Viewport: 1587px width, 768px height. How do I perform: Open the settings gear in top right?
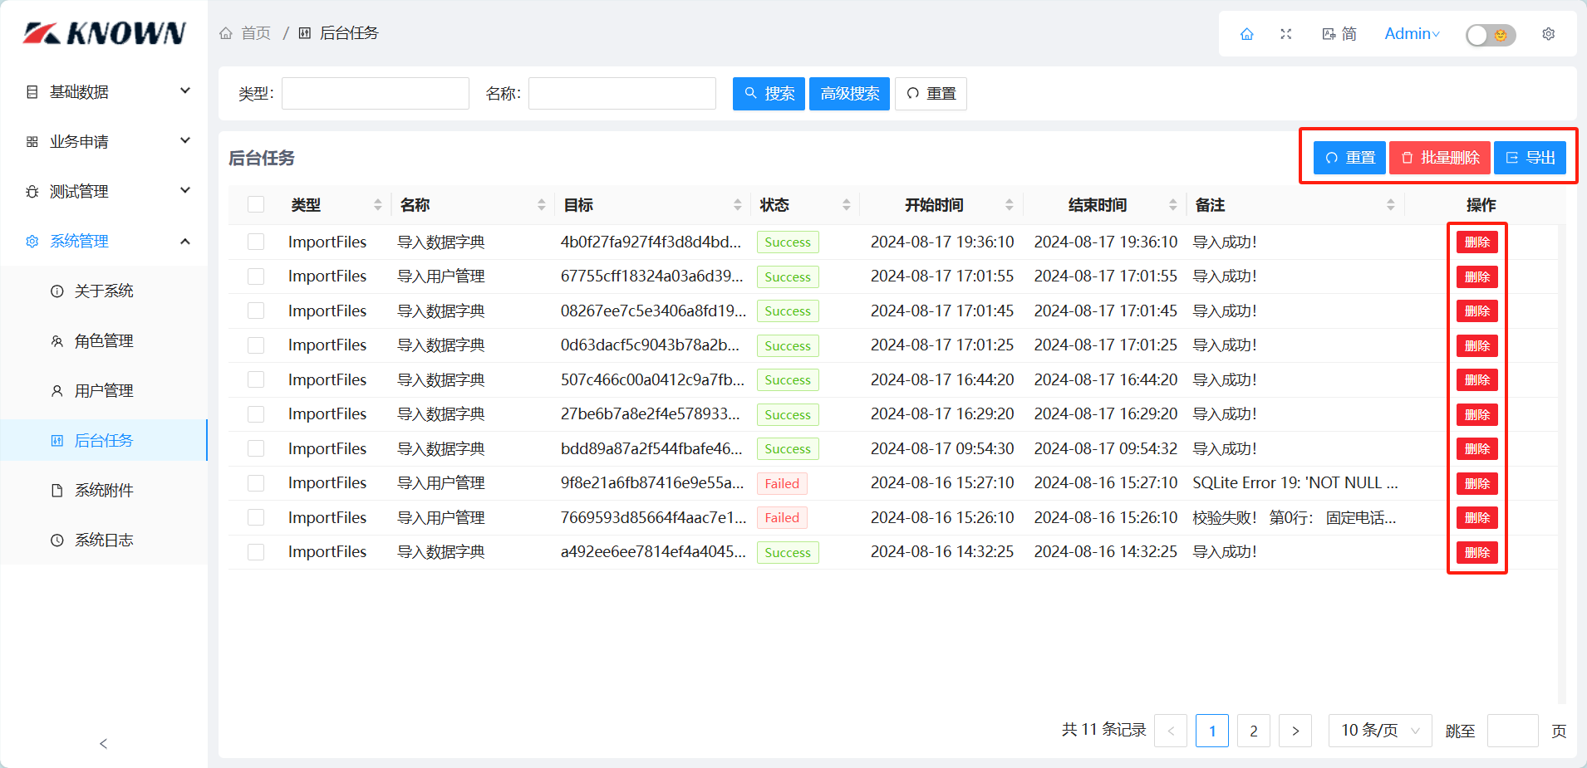tap(1549, 34)
